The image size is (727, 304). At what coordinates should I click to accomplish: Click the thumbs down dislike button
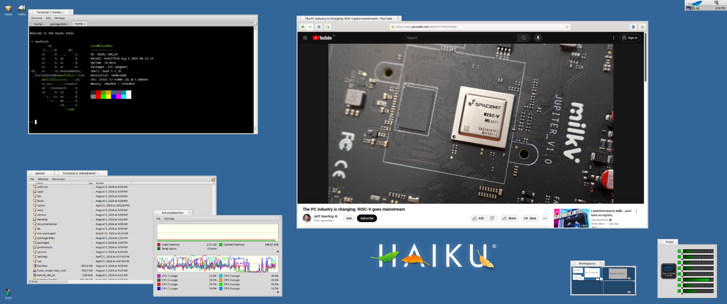[492, 218]
